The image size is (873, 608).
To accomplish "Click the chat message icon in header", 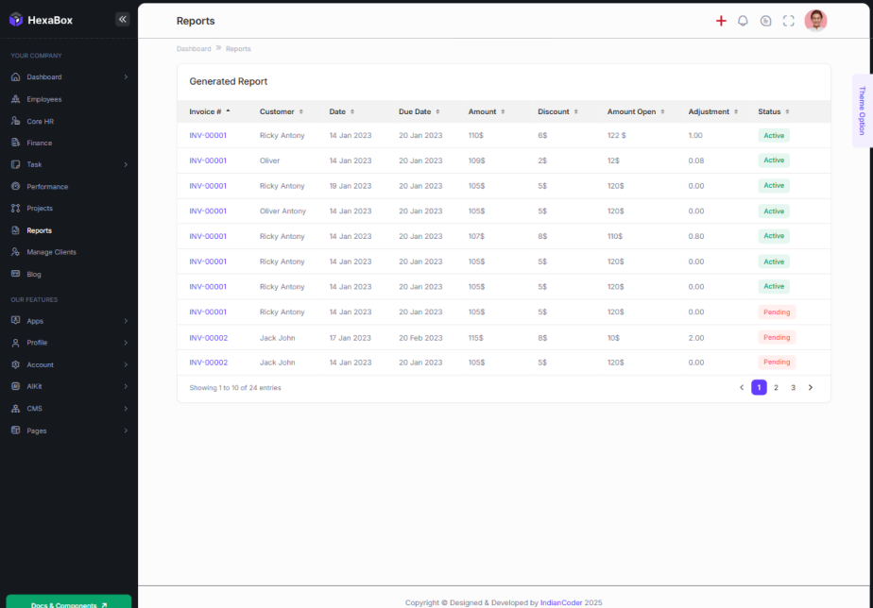I will pyautogui.click(x=765, y=21).
